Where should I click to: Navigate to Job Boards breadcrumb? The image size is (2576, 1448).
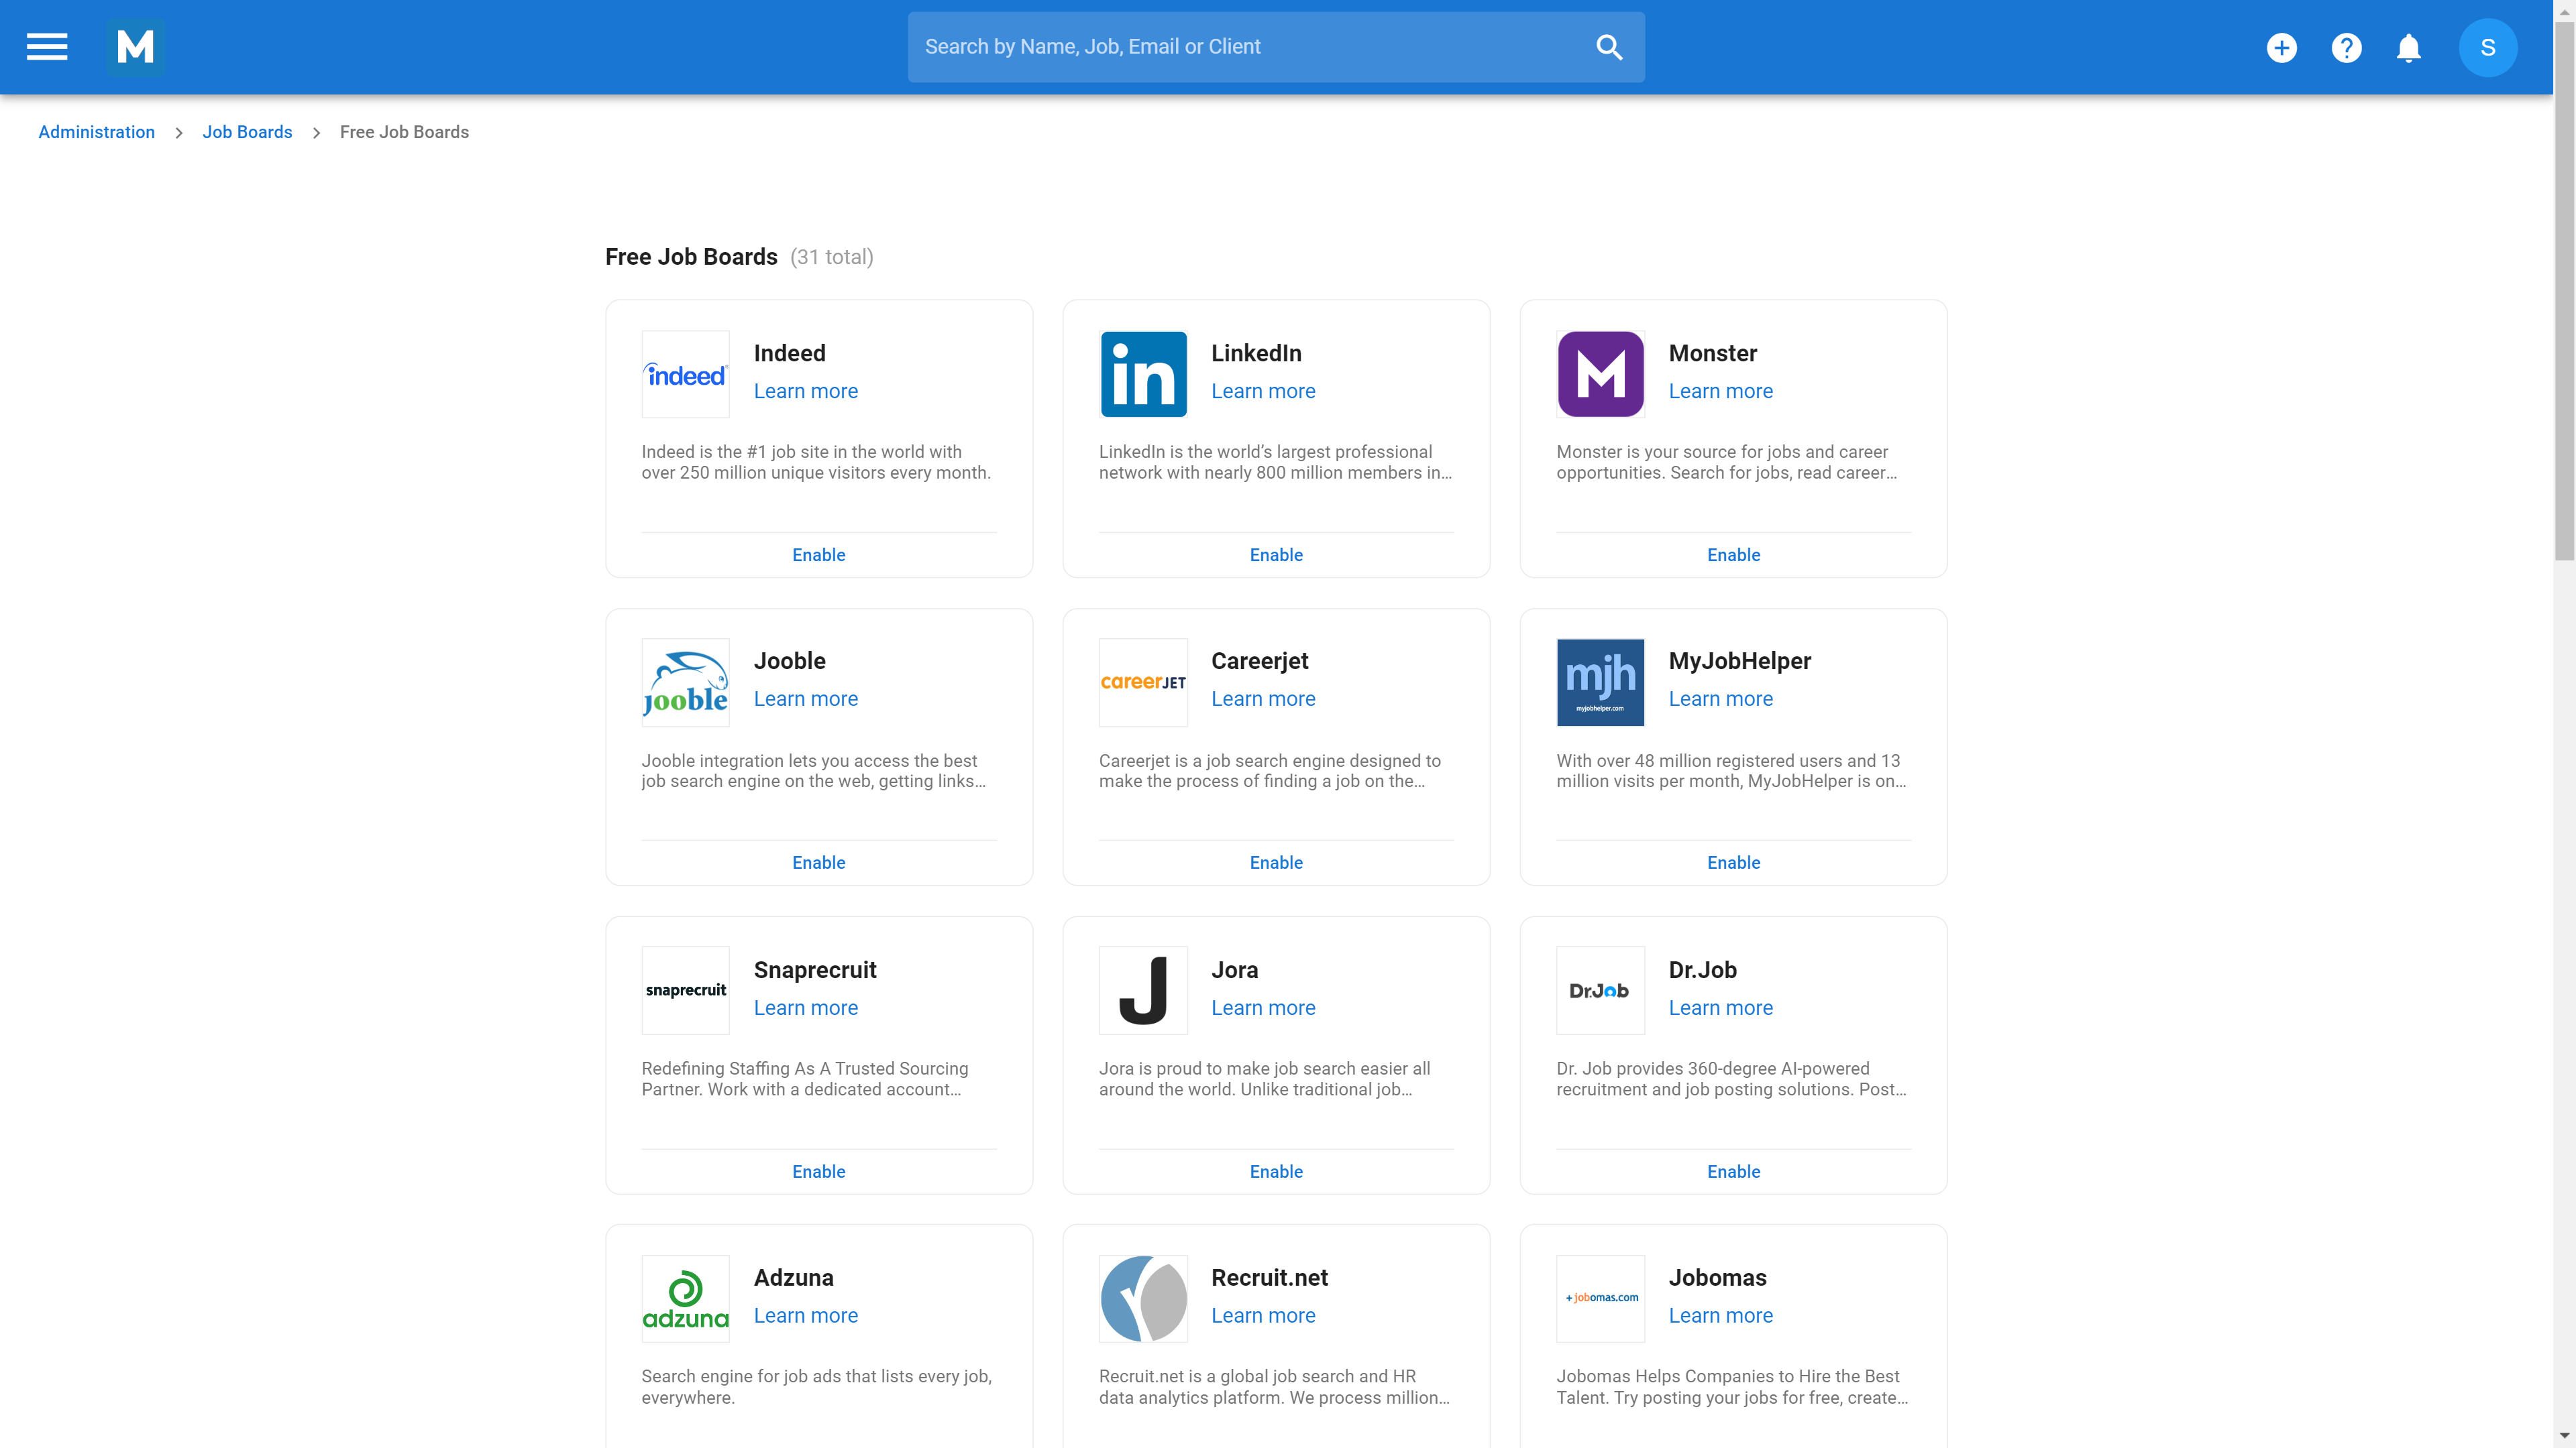tap(247, 132)
